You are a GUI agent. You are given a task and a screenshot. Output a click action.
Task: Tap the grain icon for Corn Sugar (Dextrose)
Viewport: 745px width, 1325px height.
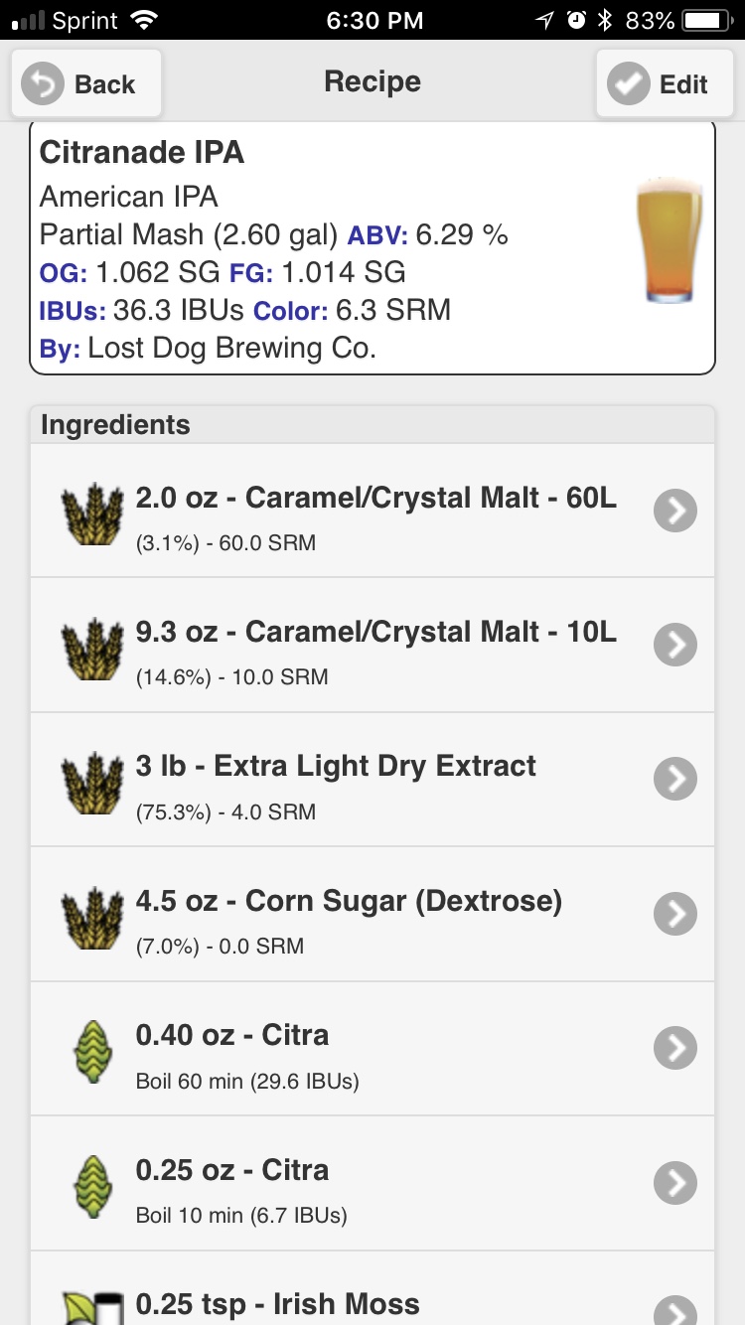(84, 915)
